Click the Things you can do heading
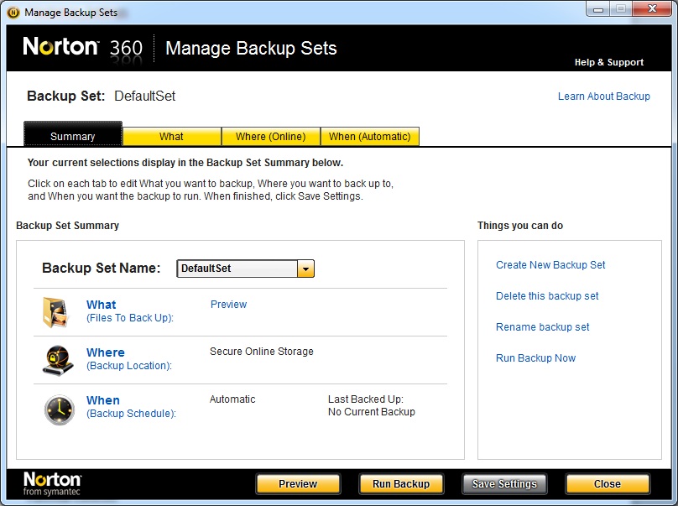The image size is (678, 506). 520,226
